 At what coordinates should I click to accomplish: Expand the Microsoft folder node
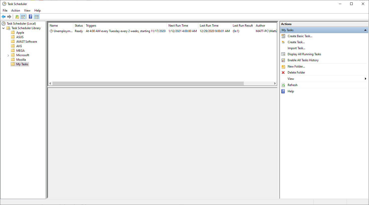click(8, 55)
